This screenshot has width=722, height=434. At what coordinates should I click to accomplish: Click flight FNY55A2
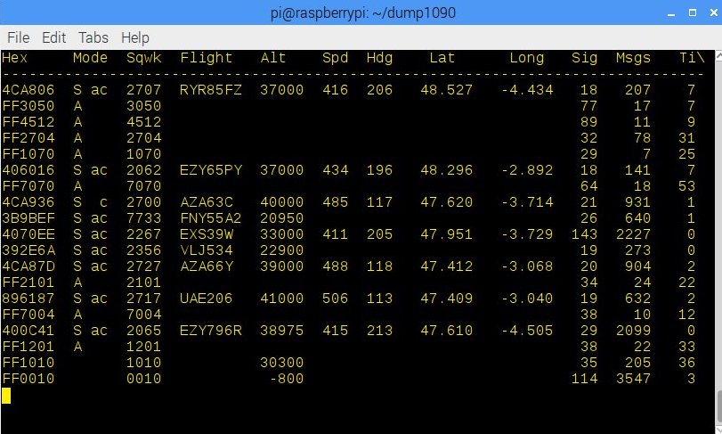[x=211, y=218]
